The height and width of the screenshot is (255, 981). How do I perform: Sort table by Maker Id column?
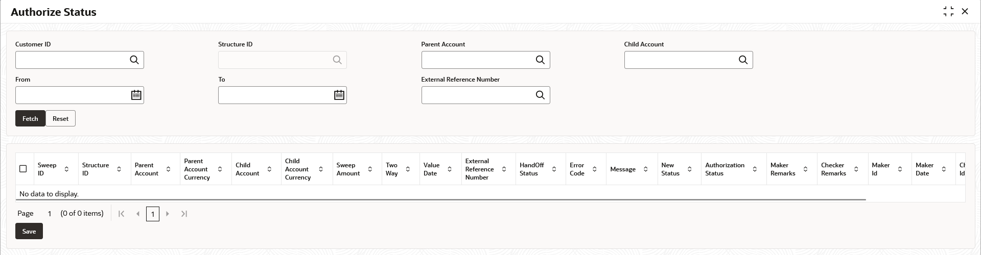click(x=900, y=169)
